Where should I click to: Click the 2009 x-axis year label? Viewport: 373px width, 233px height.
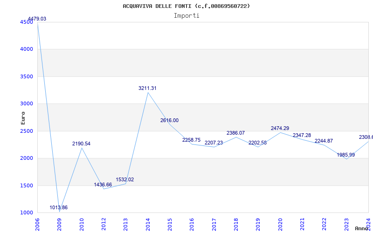point(60,225)
